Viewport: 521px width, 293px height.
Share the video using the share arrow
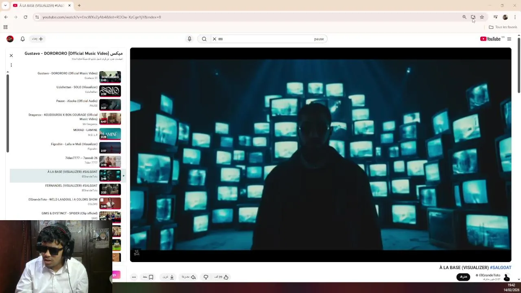(189, 277)
